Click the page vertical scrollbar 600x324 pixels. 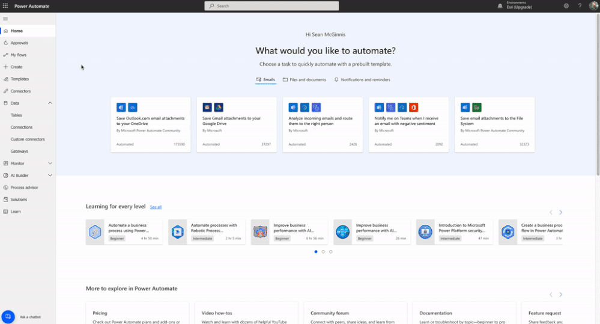point(598,96)
